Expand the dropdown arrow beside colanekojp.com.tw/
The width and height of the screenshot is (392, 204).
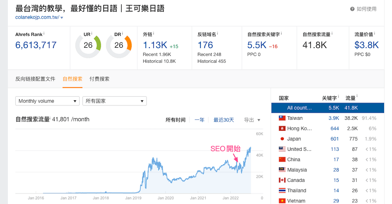tap(62, 18)
